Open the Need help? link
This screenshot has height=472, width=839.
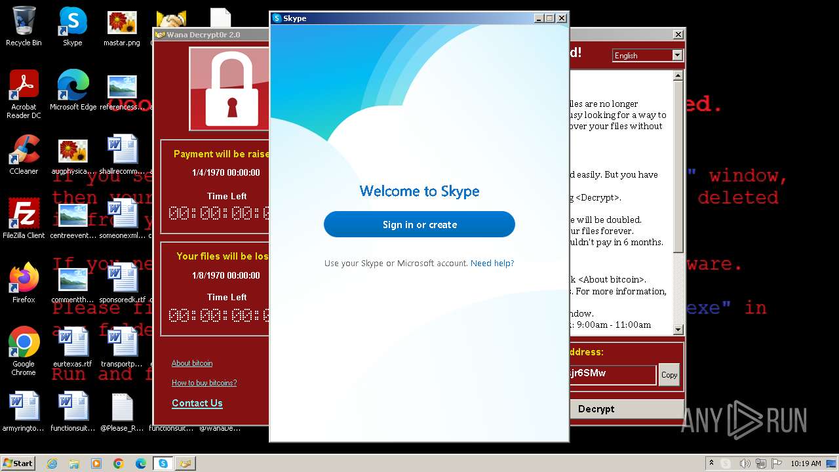(492, 263)
